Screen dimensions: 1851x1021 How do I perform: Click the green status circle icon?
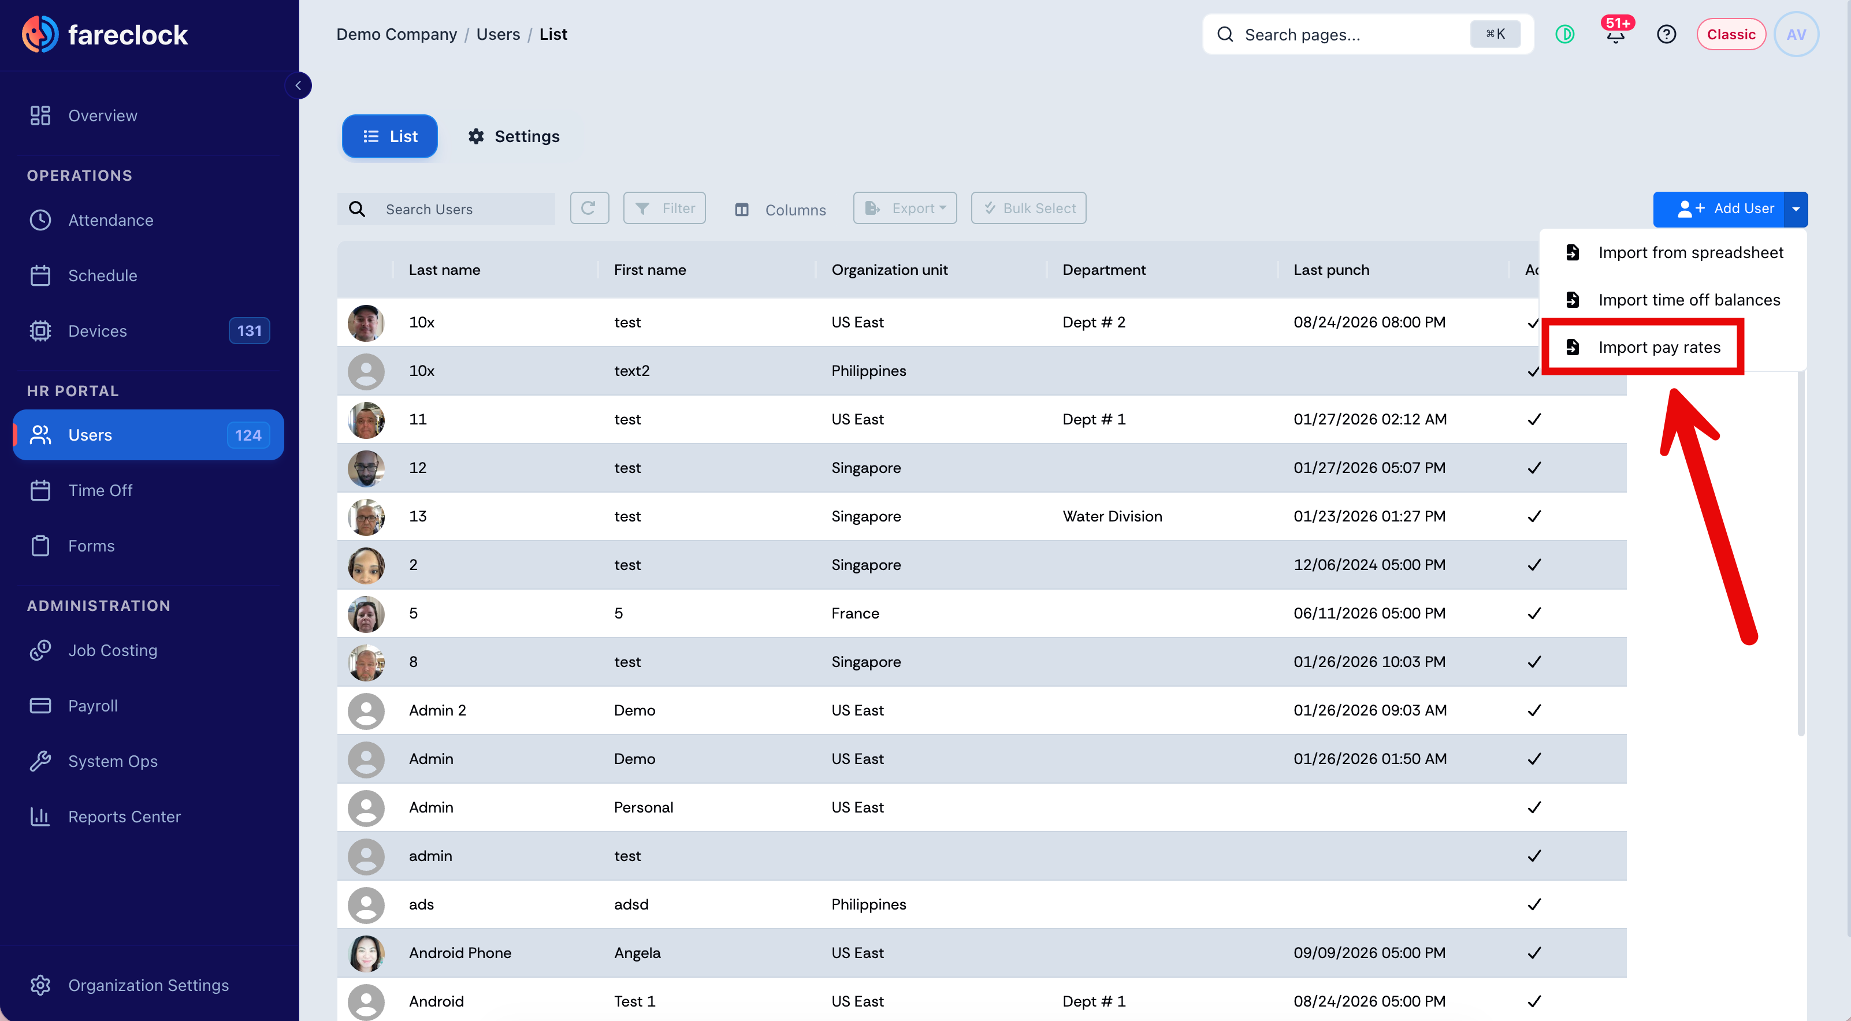[1564, 35]
